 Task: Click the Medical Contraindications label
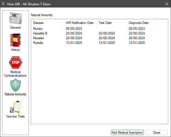[15, 74]
